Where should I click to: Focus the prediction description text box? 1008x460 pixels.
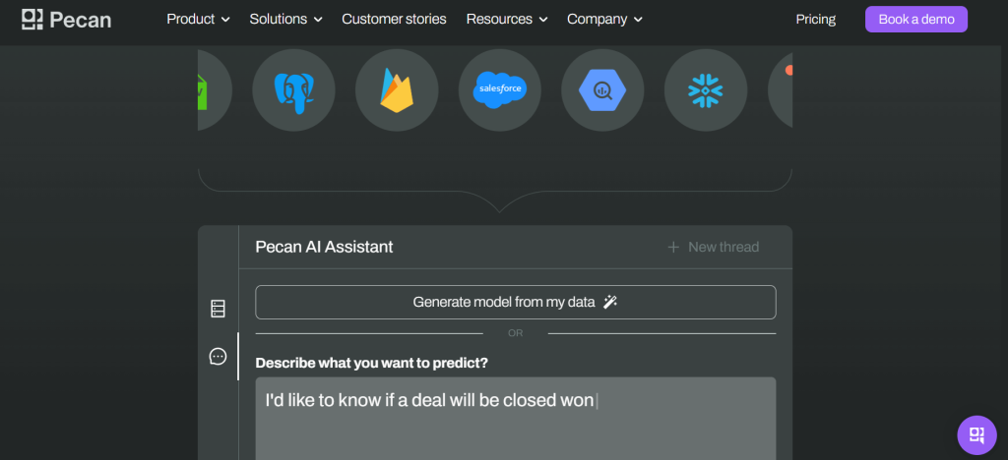tap(516, 419)
